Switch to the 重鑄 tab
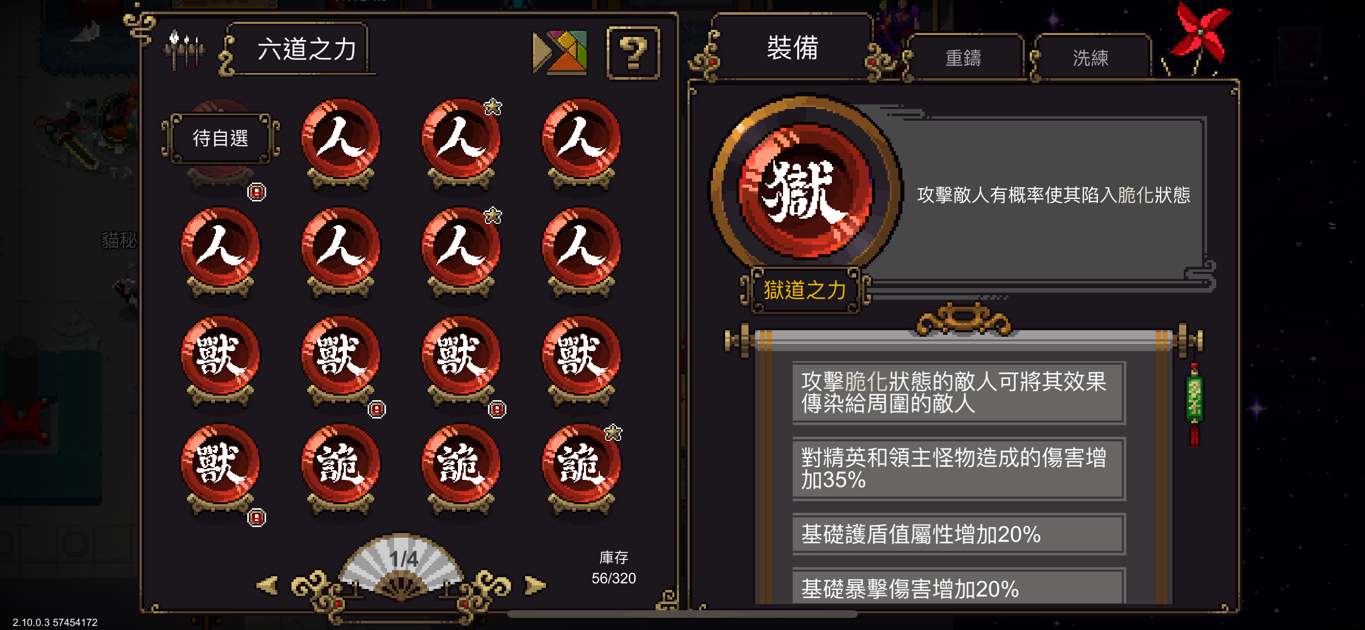1365x630 pixels. (963, 58)
